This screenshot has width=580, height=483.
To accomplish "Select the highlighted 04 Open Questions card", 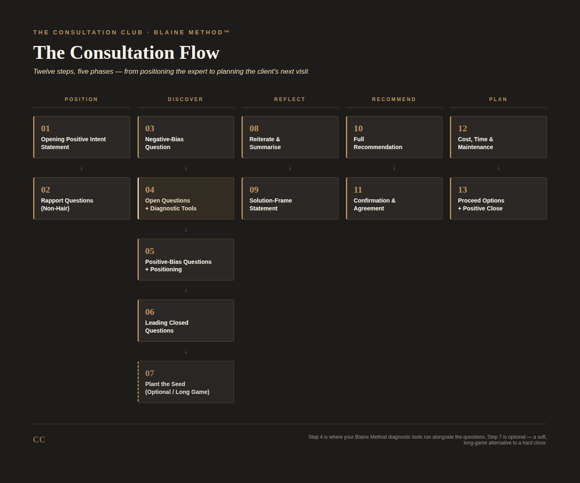I will click(x=186, y=198).
